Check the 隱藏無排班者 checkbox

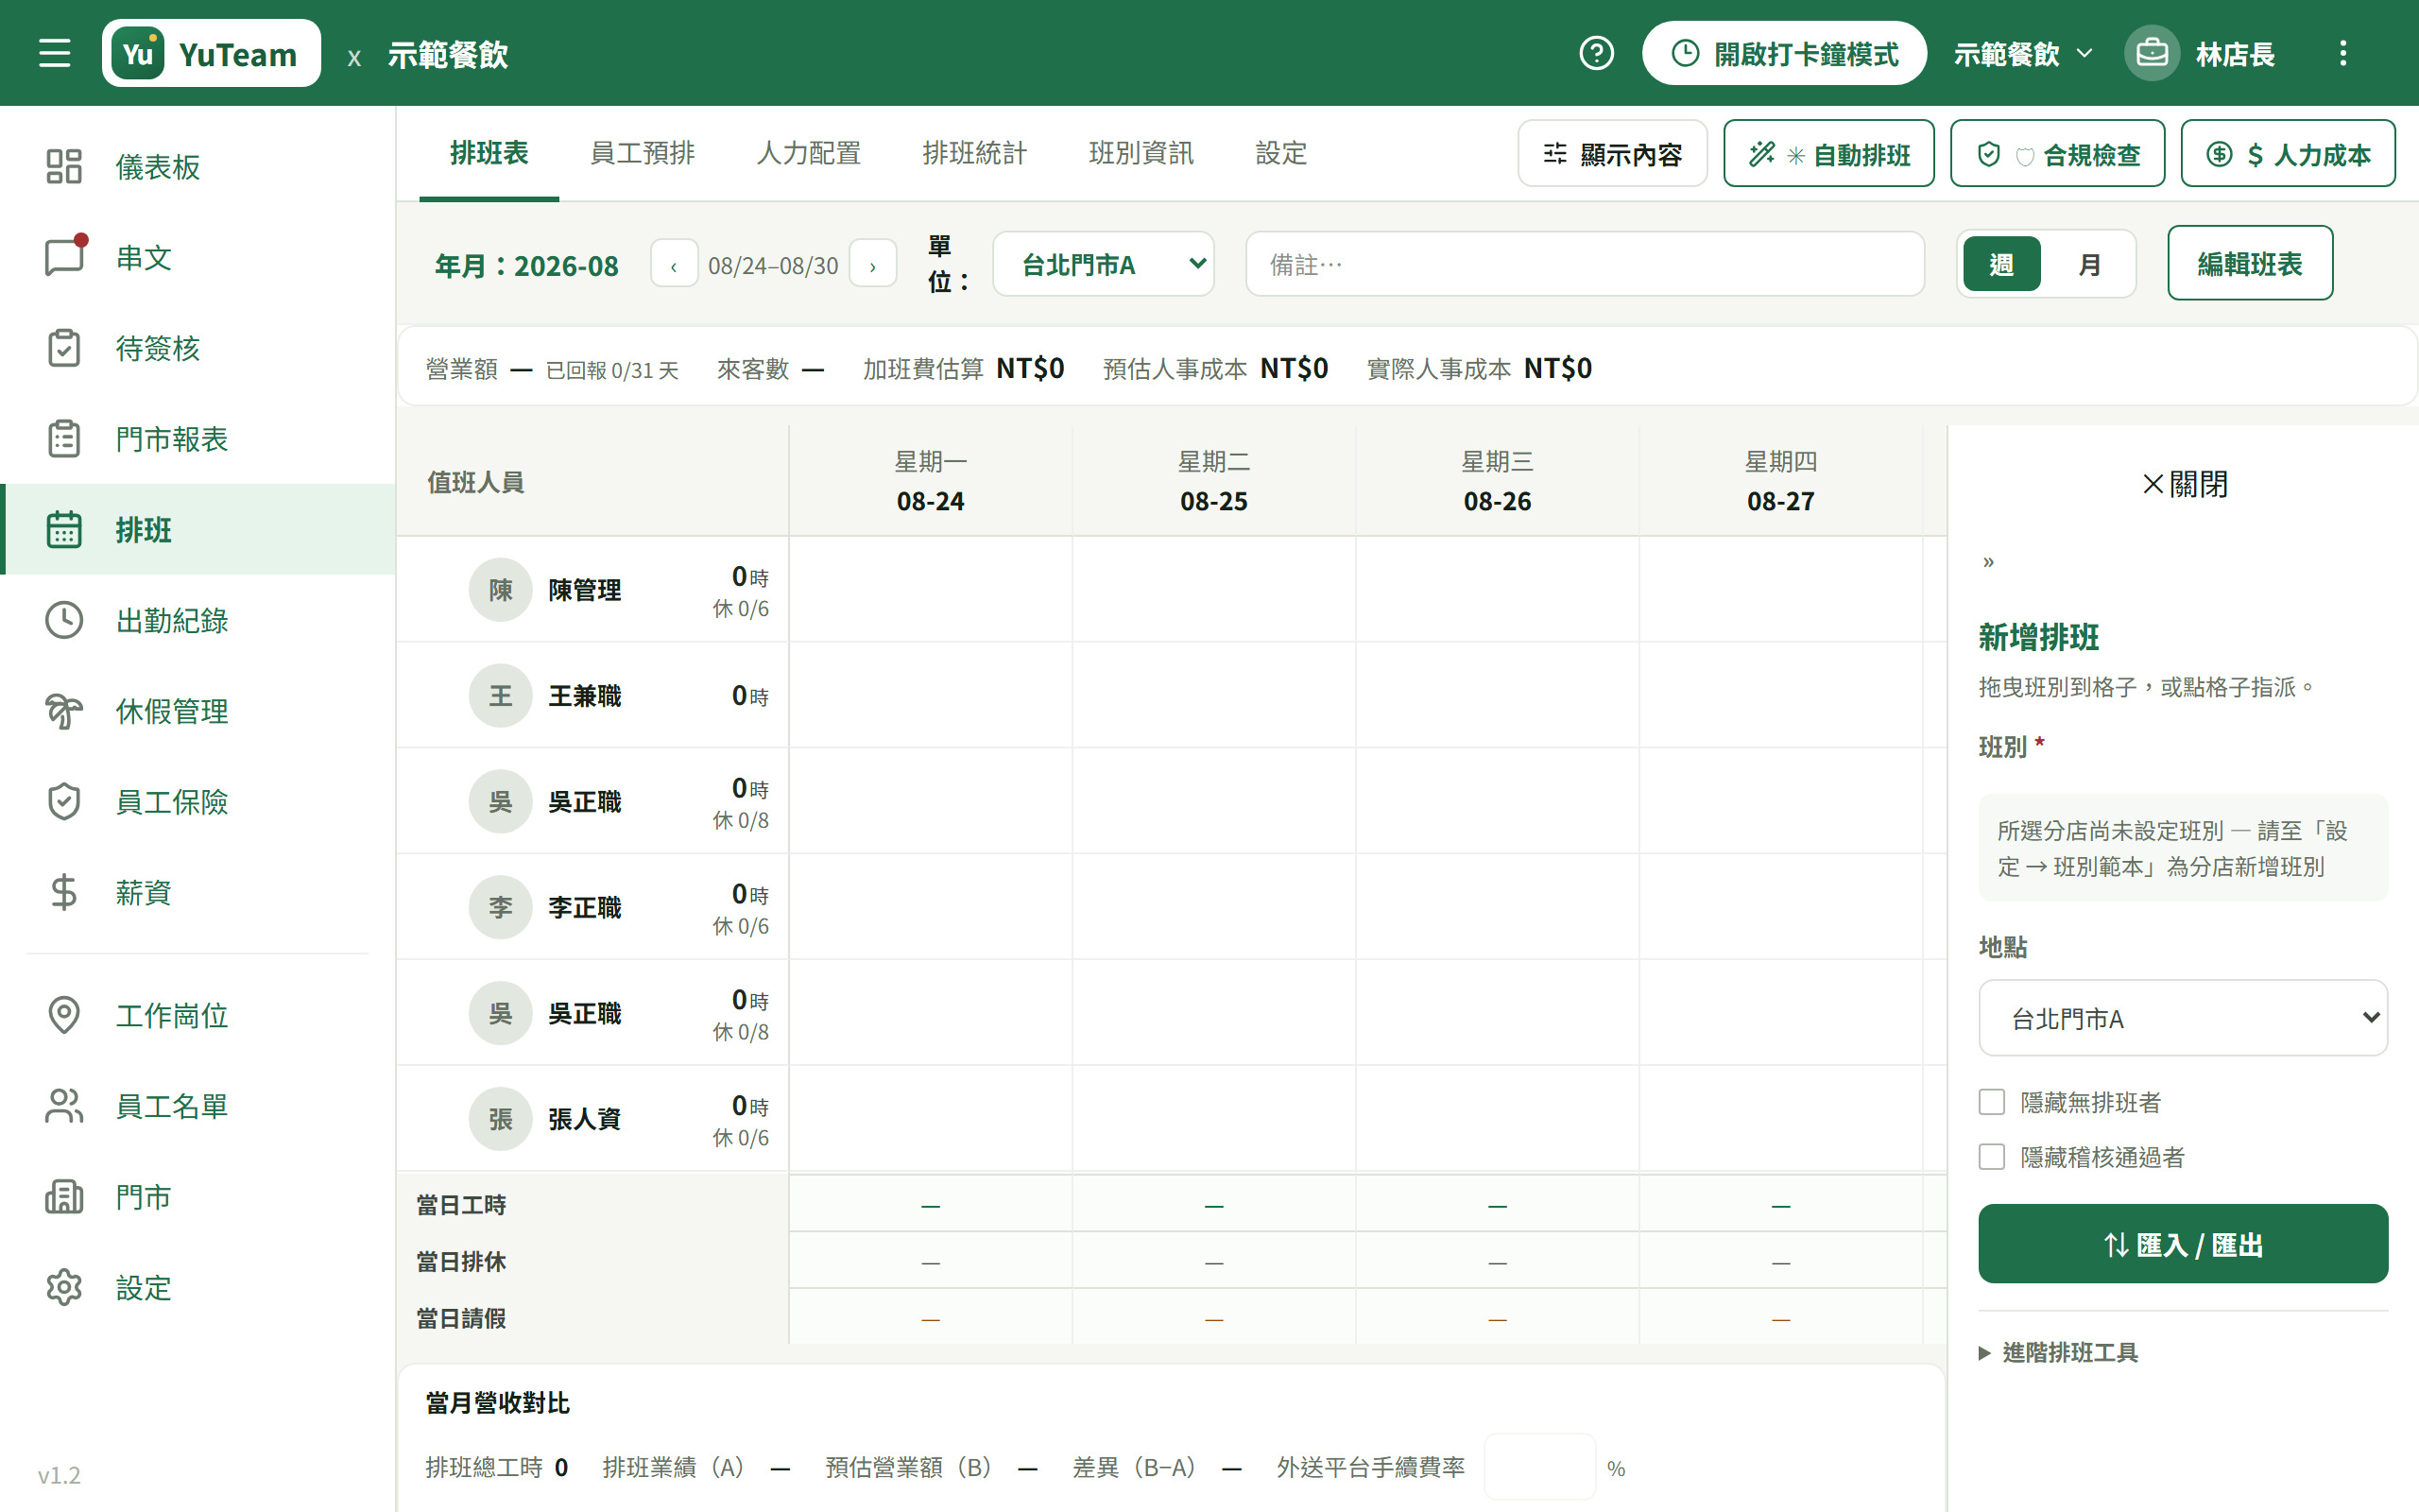tap(1992, 1102)
